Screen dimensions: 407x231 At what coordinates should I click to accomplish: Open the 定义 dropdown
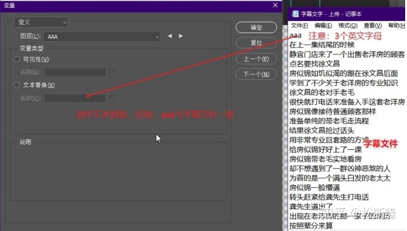(x=41, y=22)
